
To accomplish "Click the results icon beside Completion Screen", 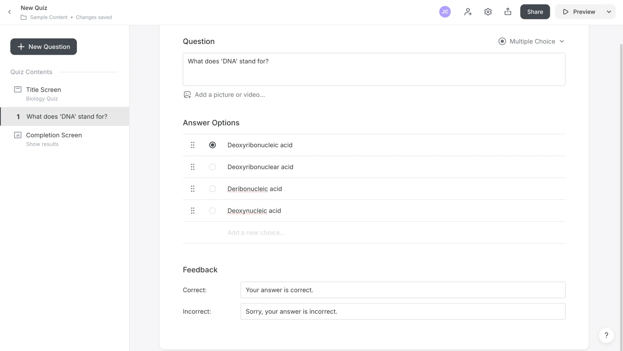I will coord(17,135).
